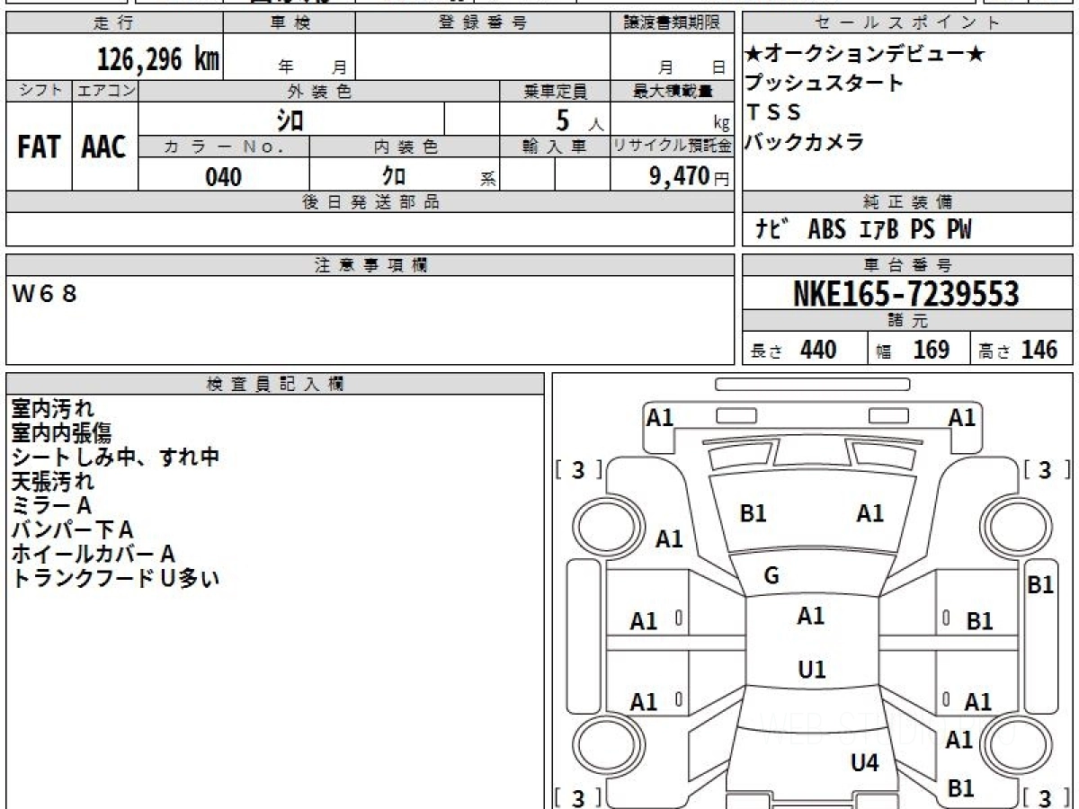Image resolution: width=1079 pixels, height=809 pixels.
Task: Click the カラーNo. header
Action: (x=224, y=147)
